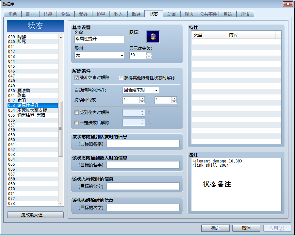Toggle 战斗结束时解除 checkbox
Image resolution: width=295 pixels, height=235 pixels.
[76, 77]
